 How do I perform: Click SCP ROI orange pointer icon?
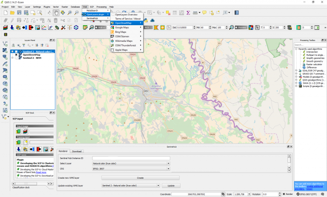[156, 27]
